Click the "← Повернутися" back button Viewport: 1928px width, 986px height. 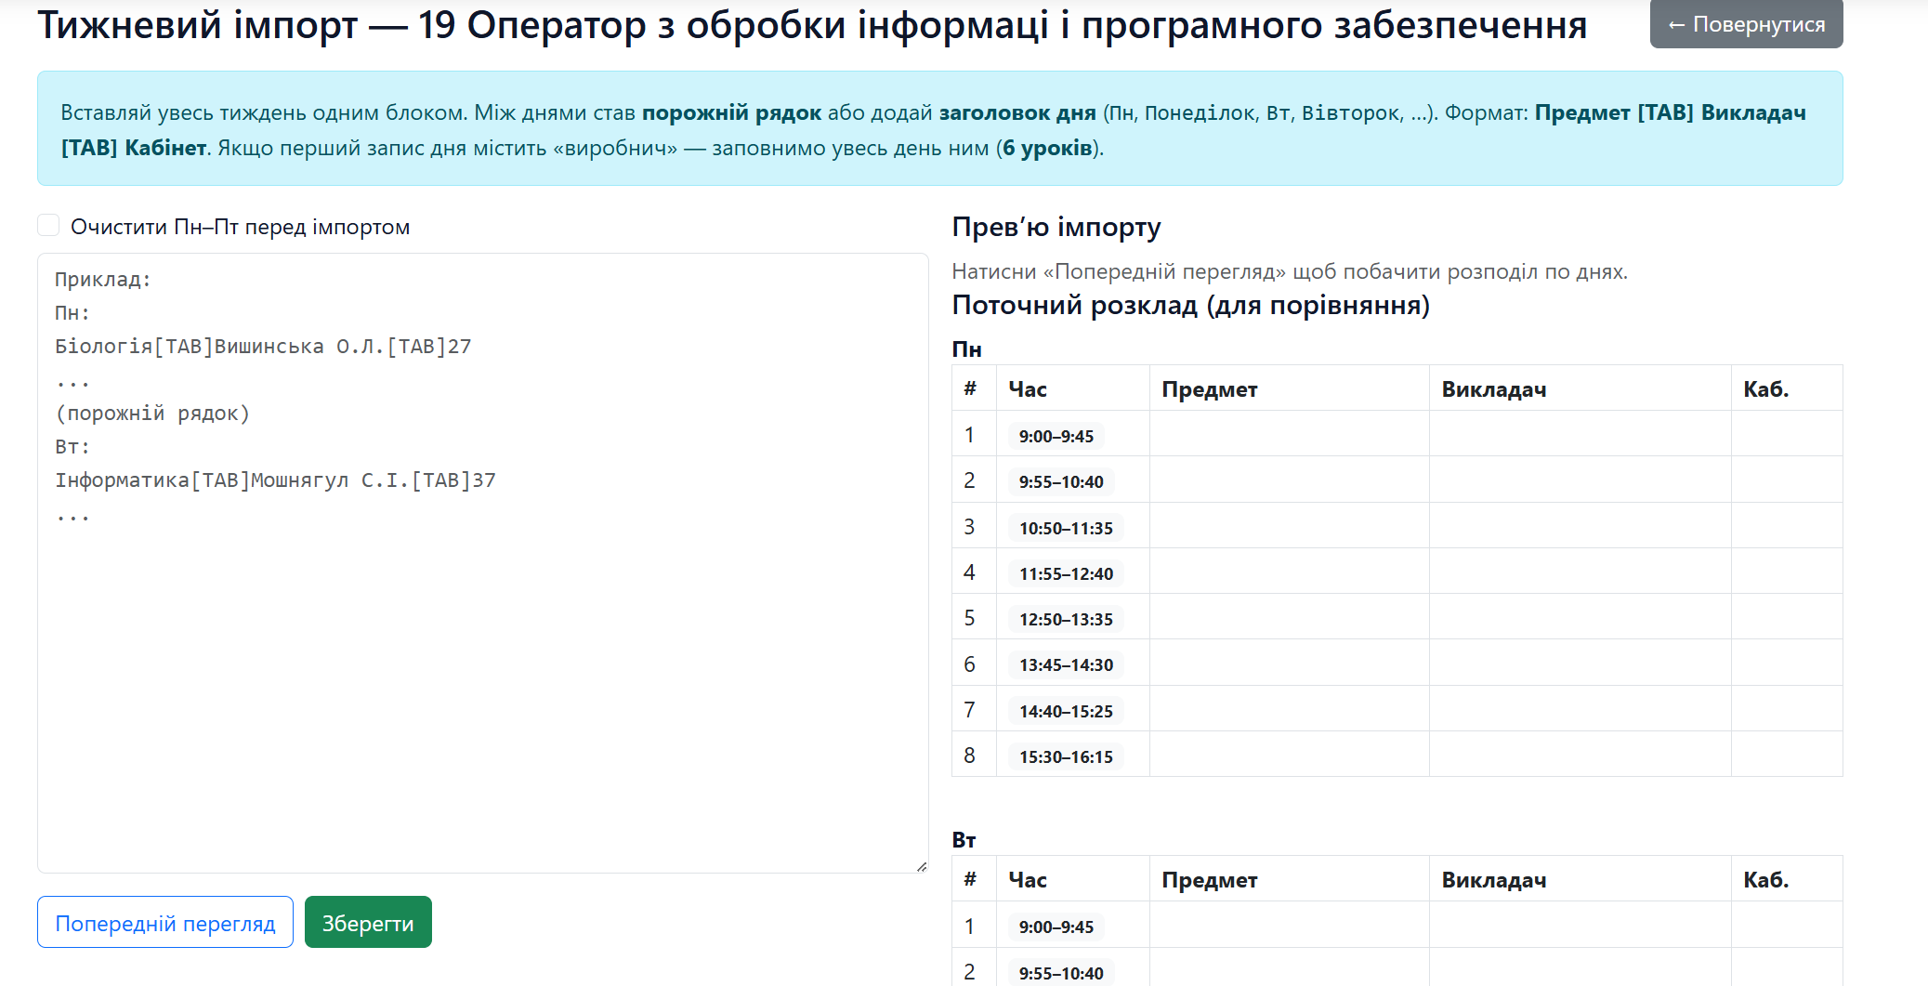(x=1745, y=24)
